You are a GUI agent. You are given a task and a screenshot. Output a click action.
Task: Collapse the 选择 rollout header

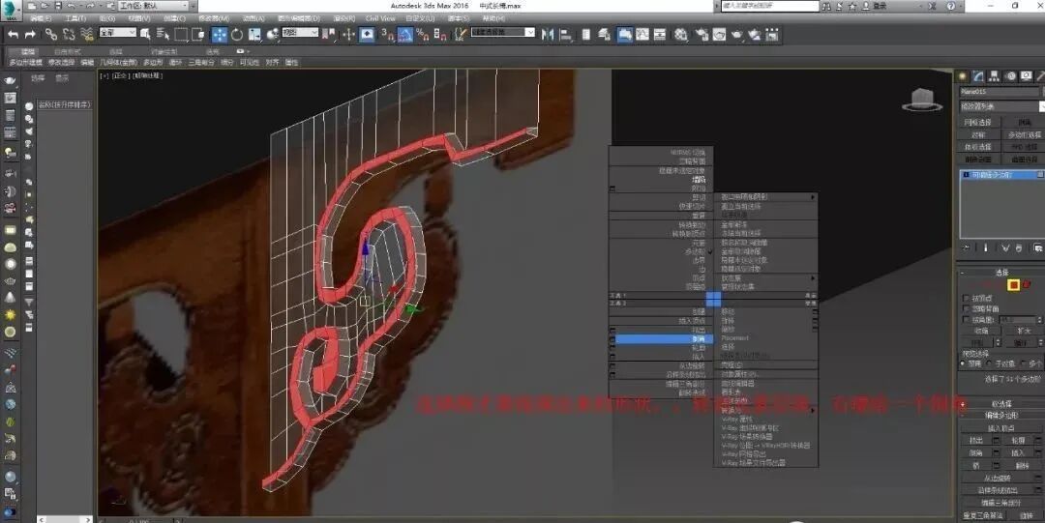(x=1001, y=273)
